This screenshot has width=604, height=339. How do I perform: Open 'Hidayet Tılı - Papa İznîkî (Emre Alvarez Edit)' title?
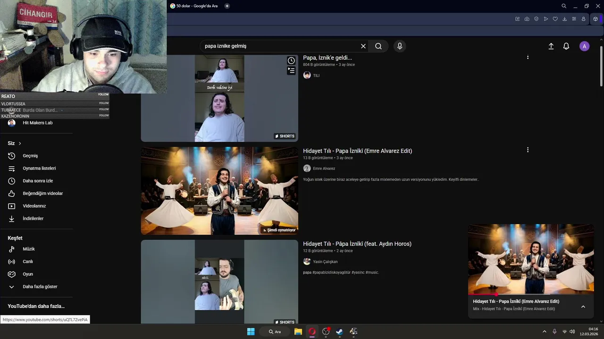[357, 151]
